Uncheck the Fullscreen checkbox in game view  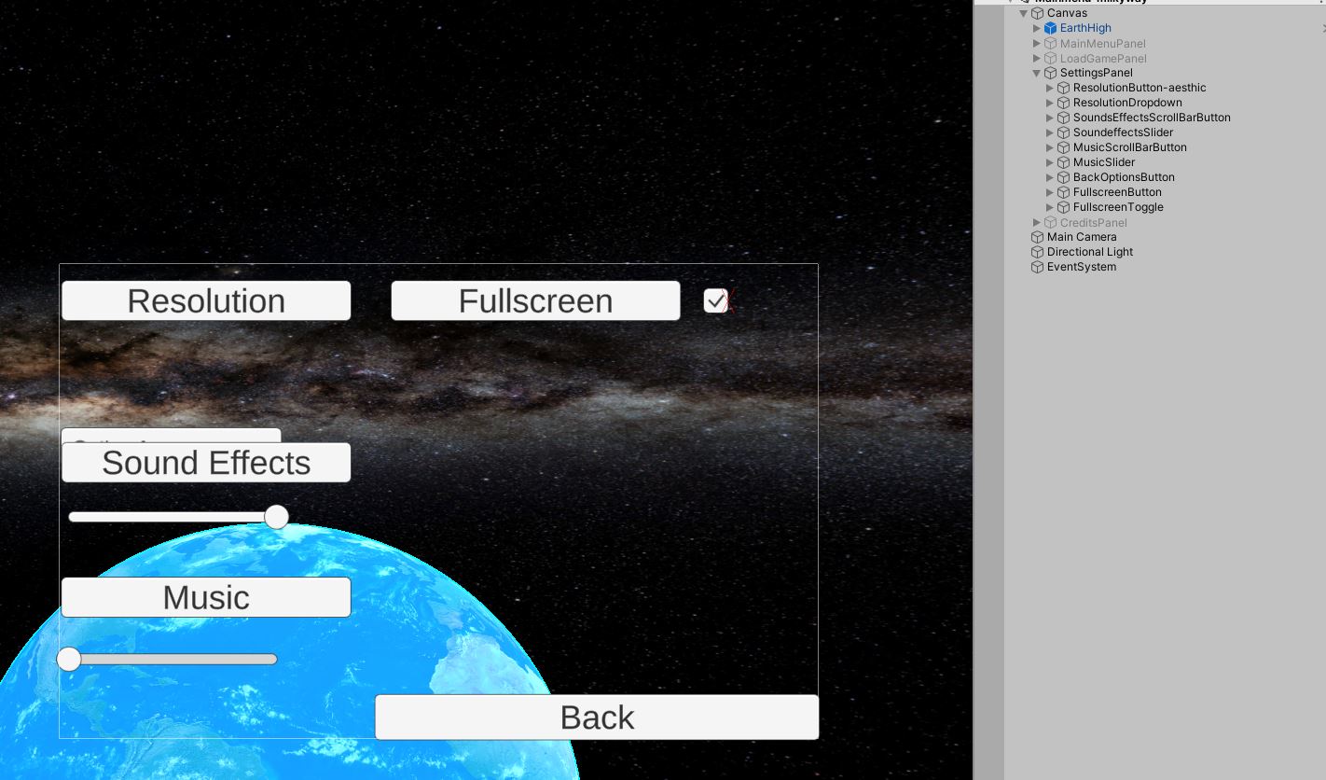pyautogui.click(x=715, y=300)
